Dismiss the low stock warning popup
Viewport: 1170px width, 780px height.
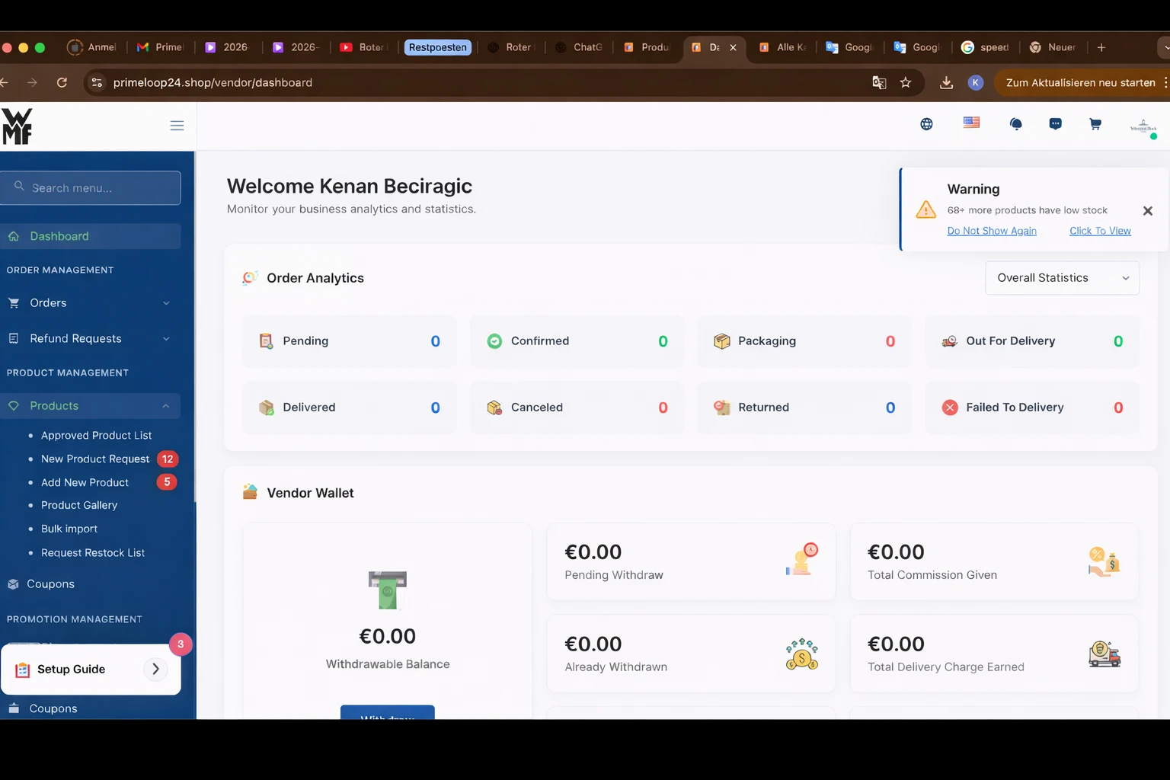coord(1147,211)
